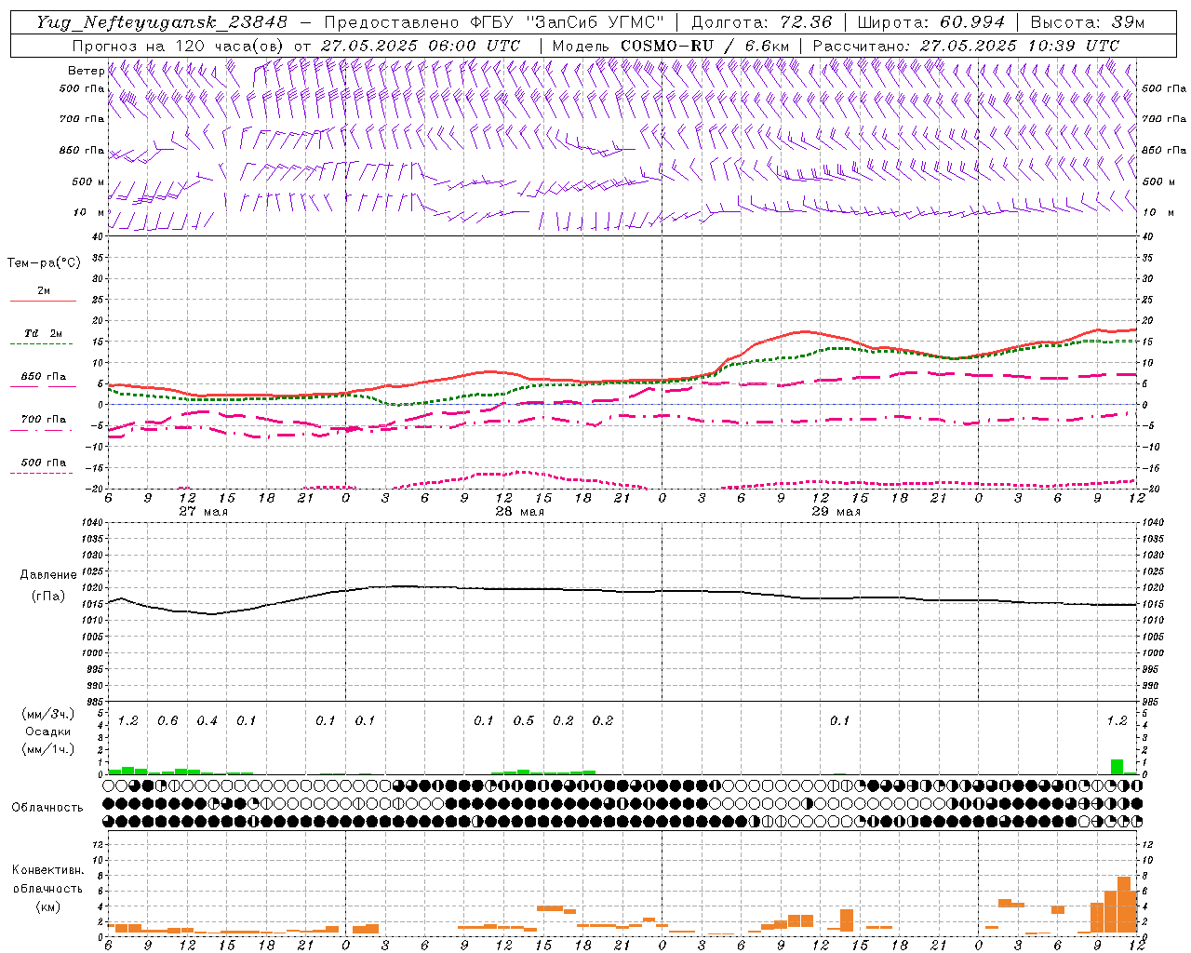1191x953 pixels.
Task: Select the 27 мая date label
Action: click(x=204, y=512)
